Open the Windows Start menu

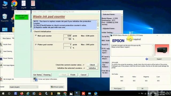(3, 94)
